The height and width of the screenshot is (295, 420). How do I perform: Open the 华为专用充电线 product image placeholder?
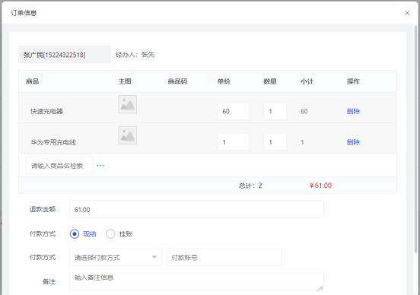tap(128, 135)
